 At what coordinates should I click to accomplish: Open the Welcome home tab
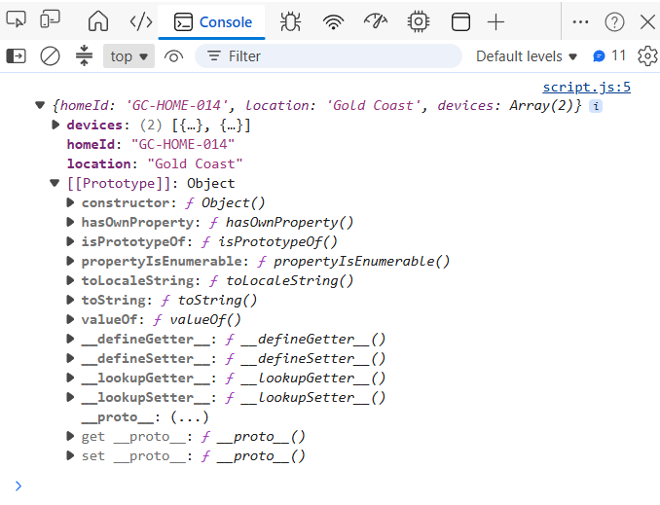pyautogui.click(x=98, y=21)
